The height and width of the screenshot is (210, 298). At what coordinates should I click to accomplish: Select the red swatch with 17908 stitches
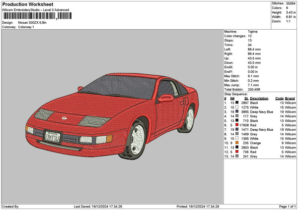pyautogui.click(x=237, y=125)
